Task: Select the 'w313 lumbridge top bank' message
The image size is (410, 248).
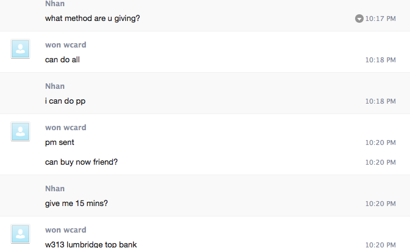Action: pos(91,244)
